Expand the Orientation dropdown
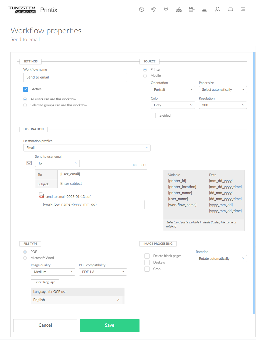The height and width of the screenshot is (340, 256). point(173,90)
